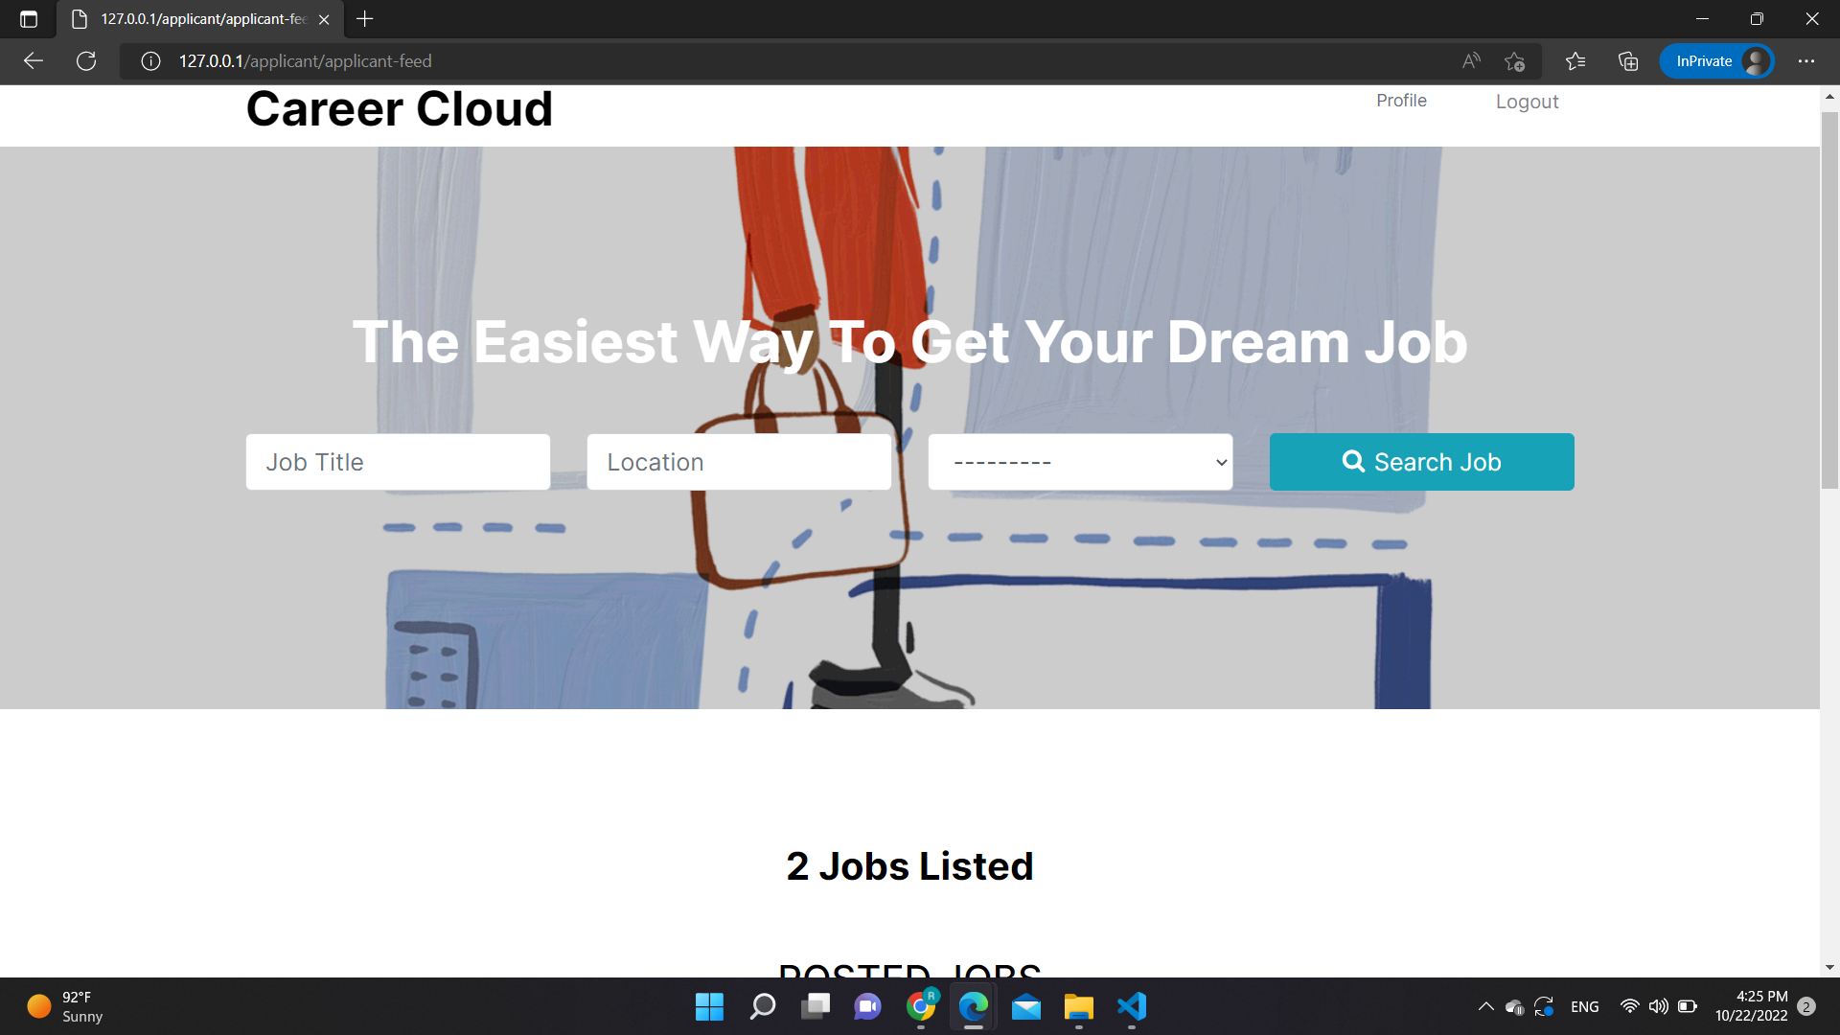Screen dimensions: 1840x1035
Task: Open File Explorer from the taskbar
Action: pos(1078,1007)
